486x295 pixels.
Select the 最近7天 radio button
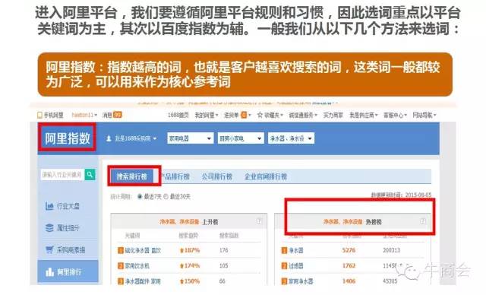point(140,197)
